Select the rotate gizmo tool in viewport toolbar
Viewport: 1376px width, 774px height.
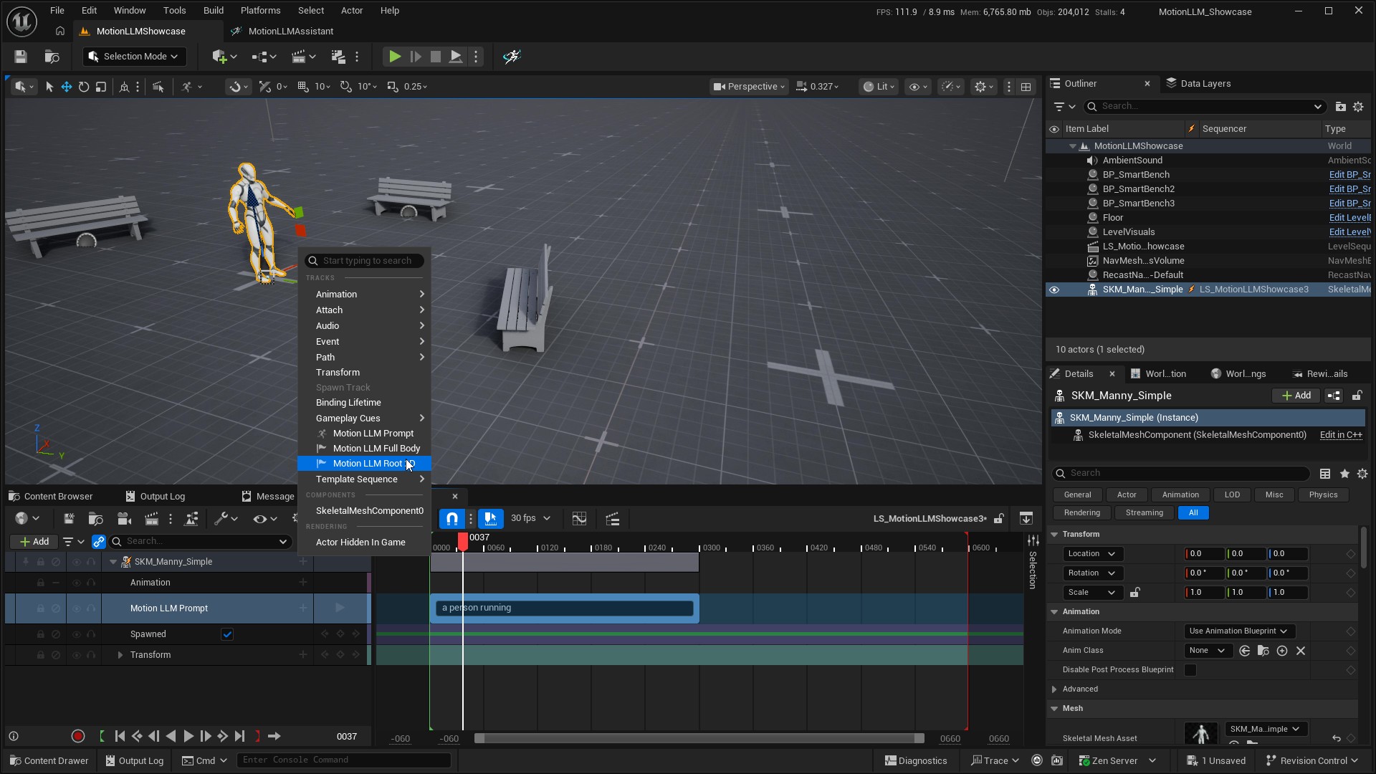click(84, 87)
